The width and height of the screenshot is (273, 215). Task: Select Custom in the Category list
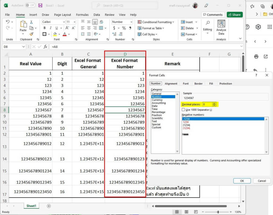click(x=156, y=128)
